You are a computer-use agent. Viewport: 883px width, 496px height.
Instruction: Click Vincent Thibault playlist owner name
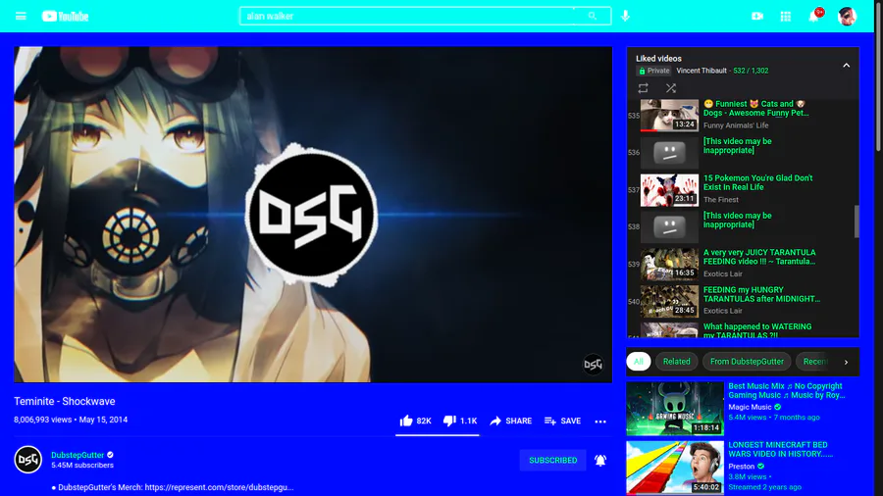[701, 71]
